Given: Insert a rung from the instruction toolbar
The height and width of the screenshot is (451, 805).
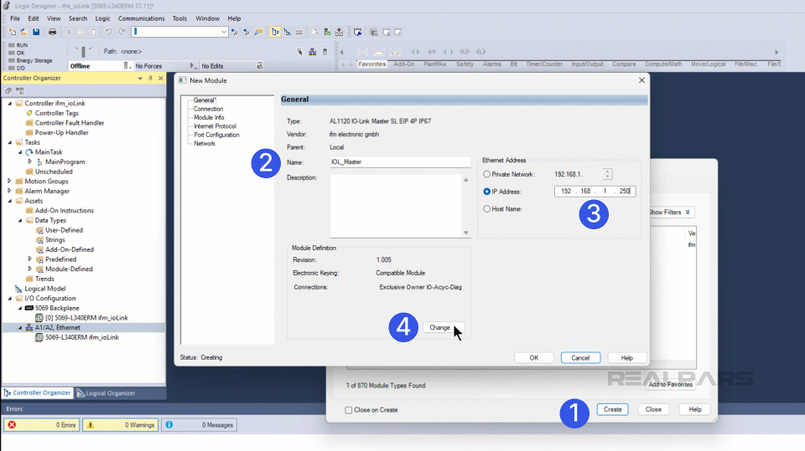Looking at the screenshot, I should 362,52.
